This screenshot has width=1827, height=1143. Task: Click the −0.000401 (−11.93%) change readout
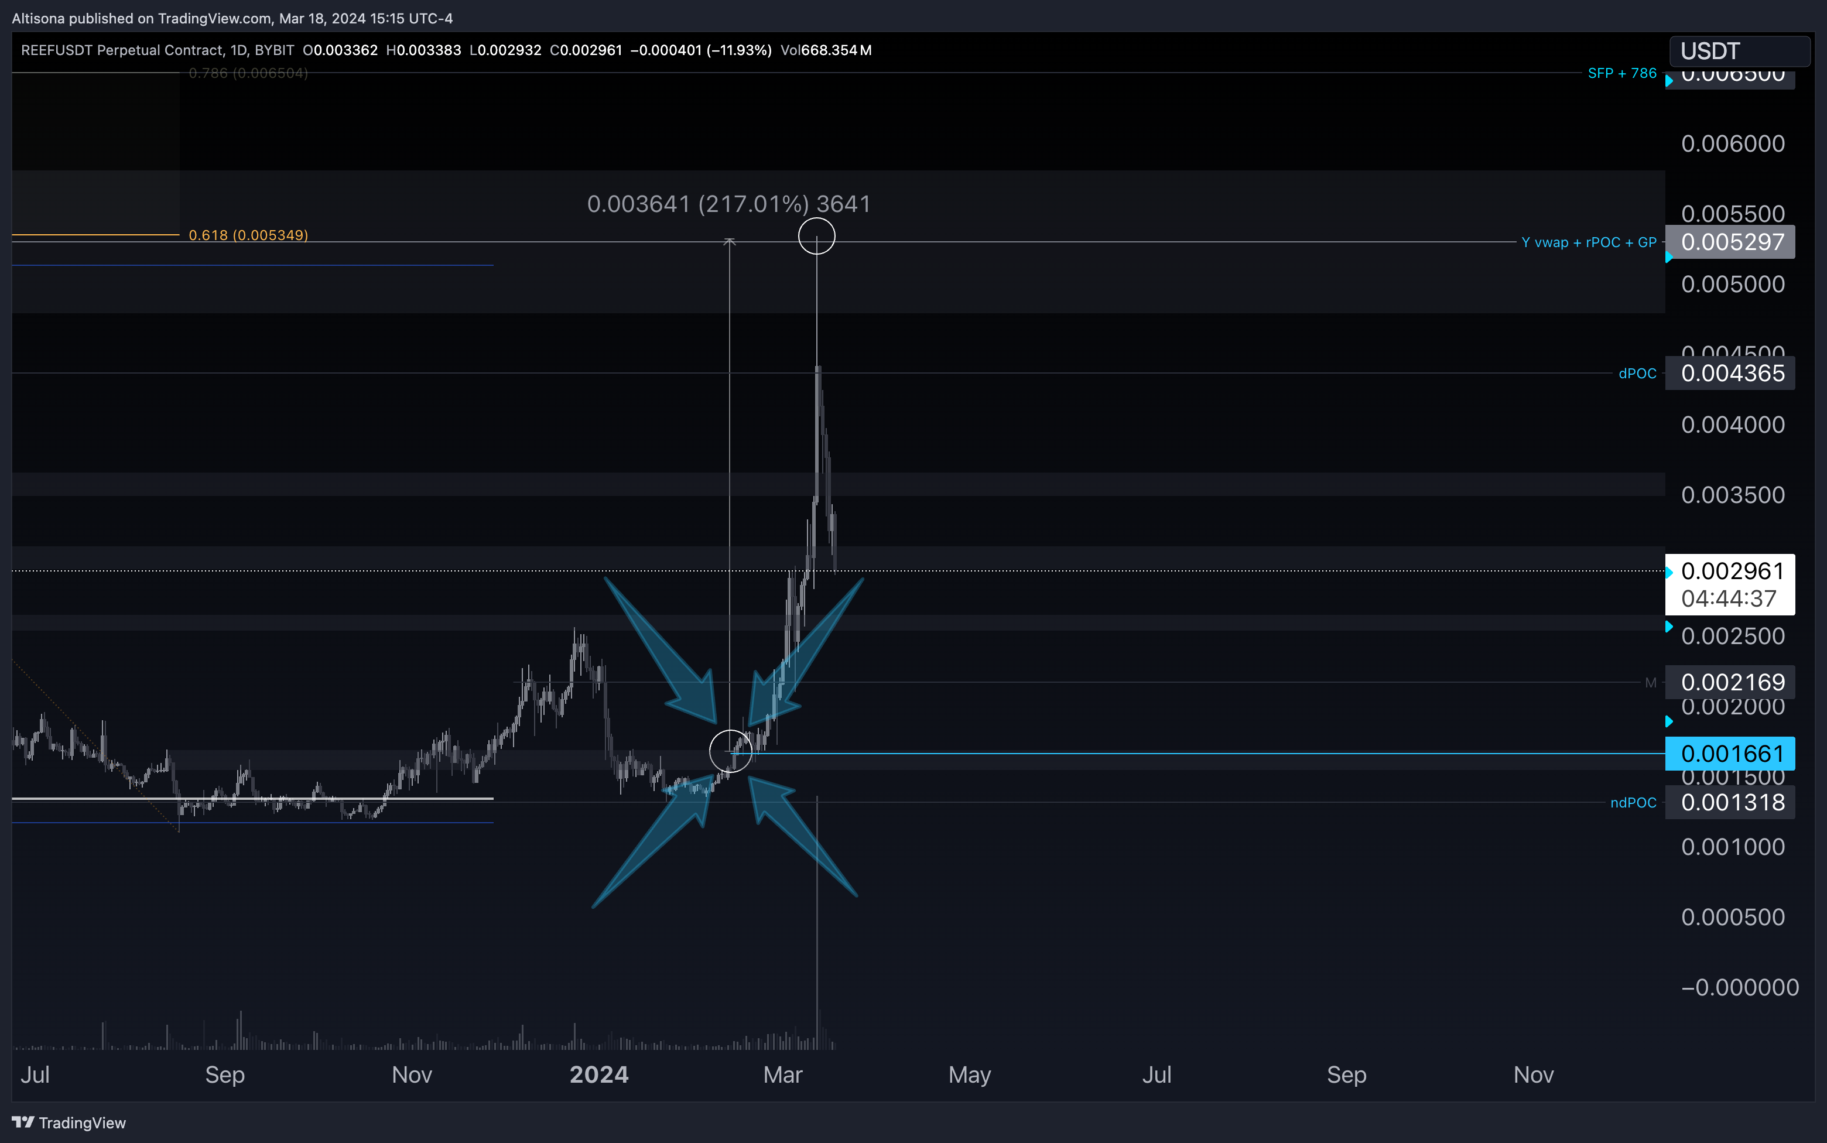point(701,50)
